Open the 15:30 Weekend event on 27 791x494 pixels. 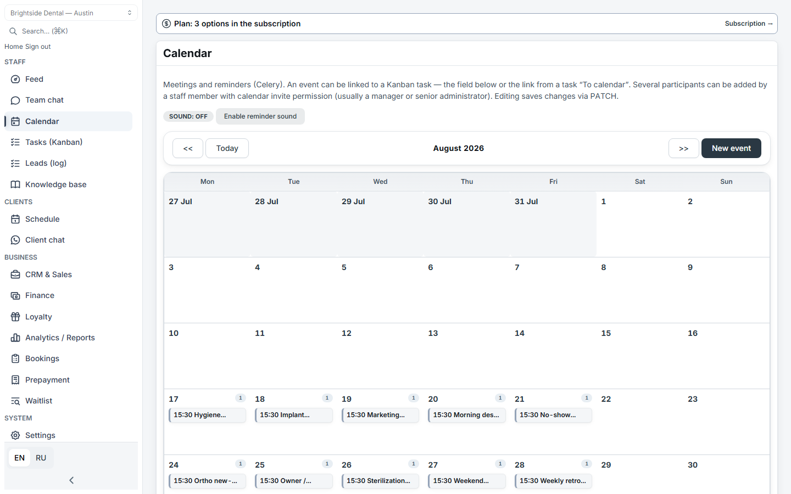click(467, 481)
